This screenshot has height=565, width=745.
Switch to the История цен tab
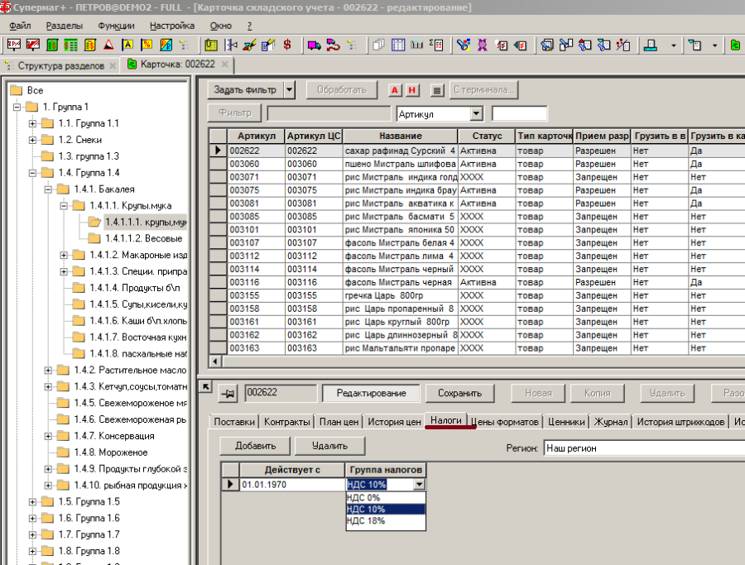pyautogui.click(x=394, y=422)
